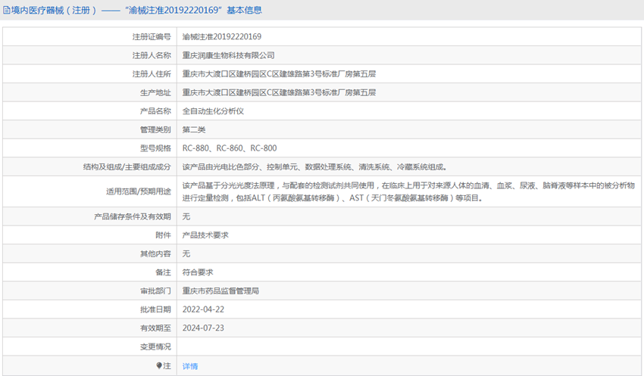This screenshot has width=644, height=376.
Task: Click the 产品名称 label
Action: tap(155, 111)
